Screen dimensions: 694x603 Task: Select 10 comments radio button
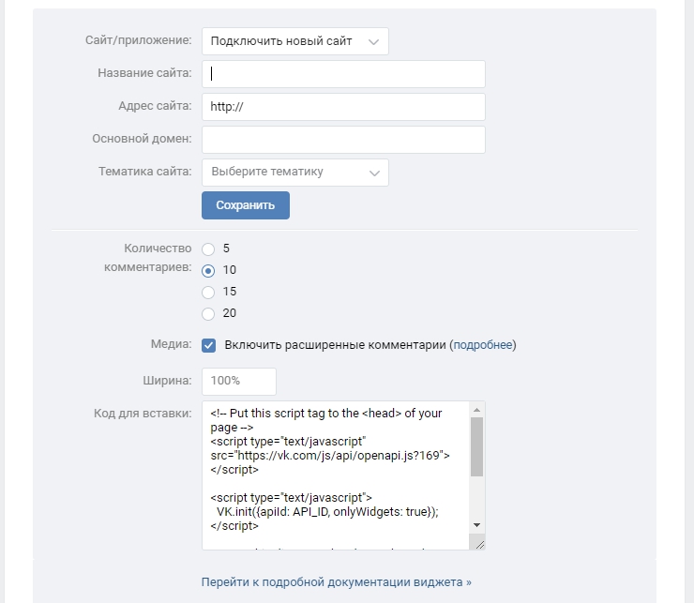(x=208, y=271)
